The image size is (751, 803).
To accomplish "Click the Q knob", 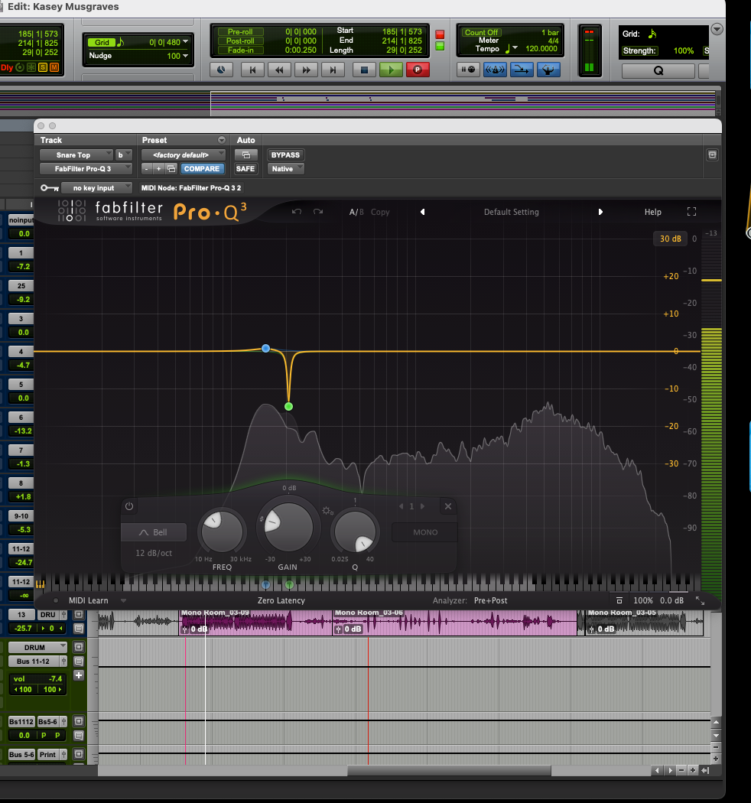I will (x=355, y=531).
